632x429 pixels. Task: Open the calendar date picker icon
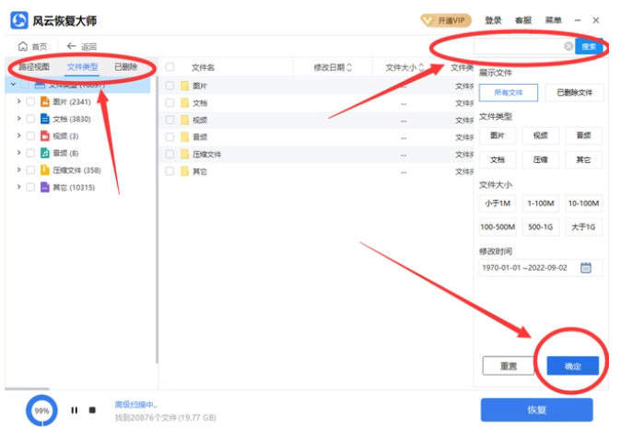click(586, 268)
